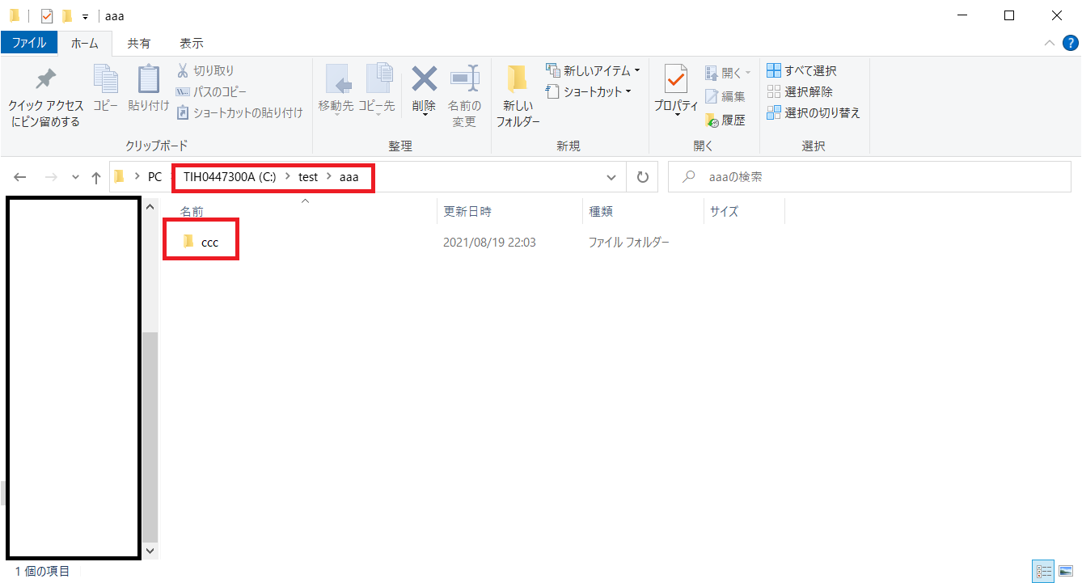This screenshot has height=583, width=1082.
Task: Sort by Date modified (更新日時) header
Action: 467,211
